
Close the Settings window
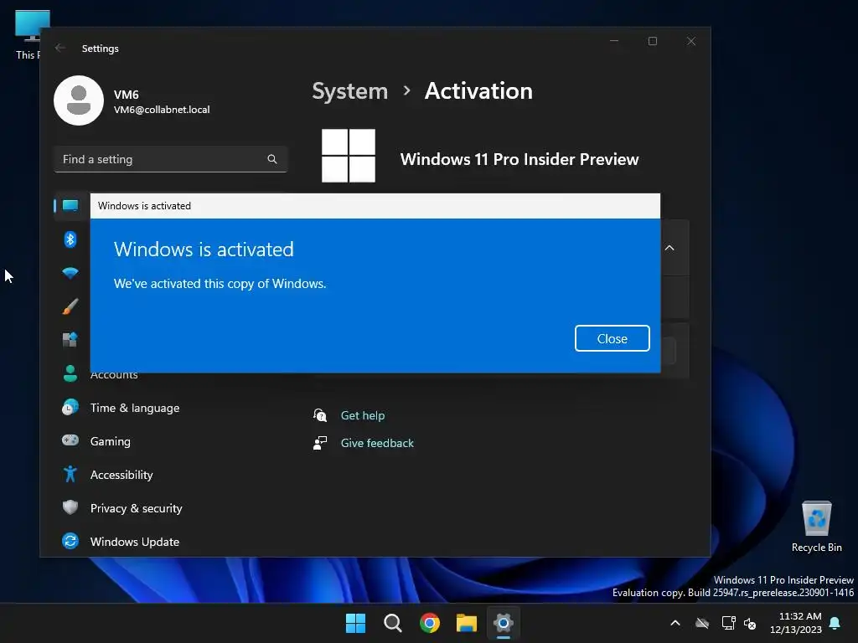[691, 41]
